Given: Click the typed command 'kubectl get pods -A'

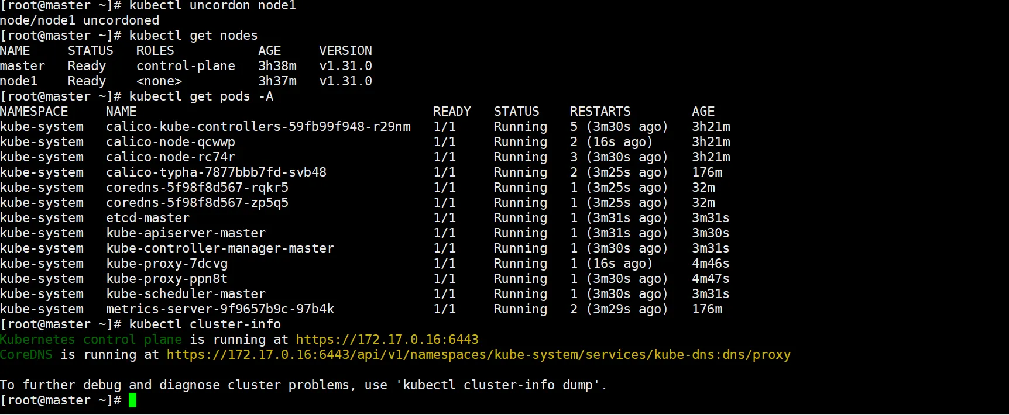Looking at the screenshot, I should click(x=201, y=96).
